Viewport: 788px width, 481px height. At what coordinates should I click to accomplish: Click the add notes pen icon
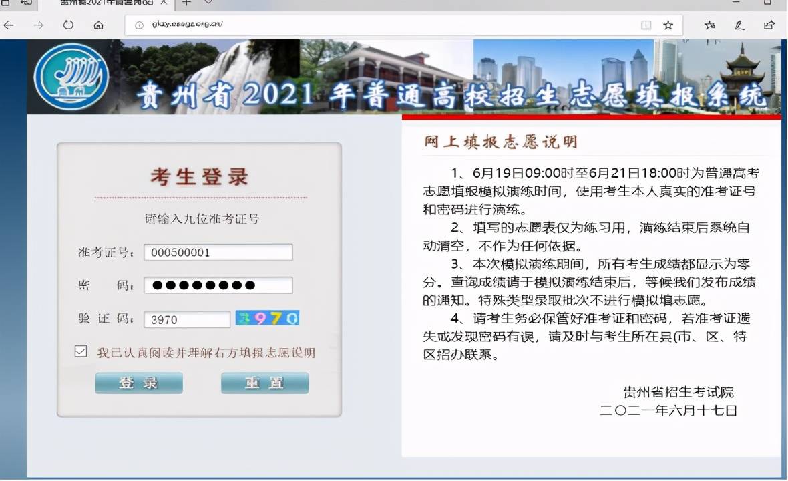pos(739,25)
